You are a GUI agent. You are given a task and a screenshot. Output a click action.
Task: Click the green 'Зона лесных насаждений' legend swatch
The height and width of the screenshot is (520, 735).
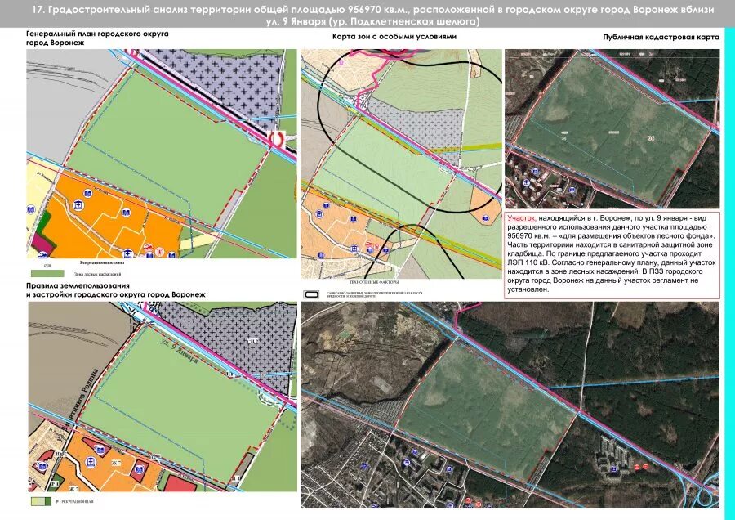(x=47, y=273)
